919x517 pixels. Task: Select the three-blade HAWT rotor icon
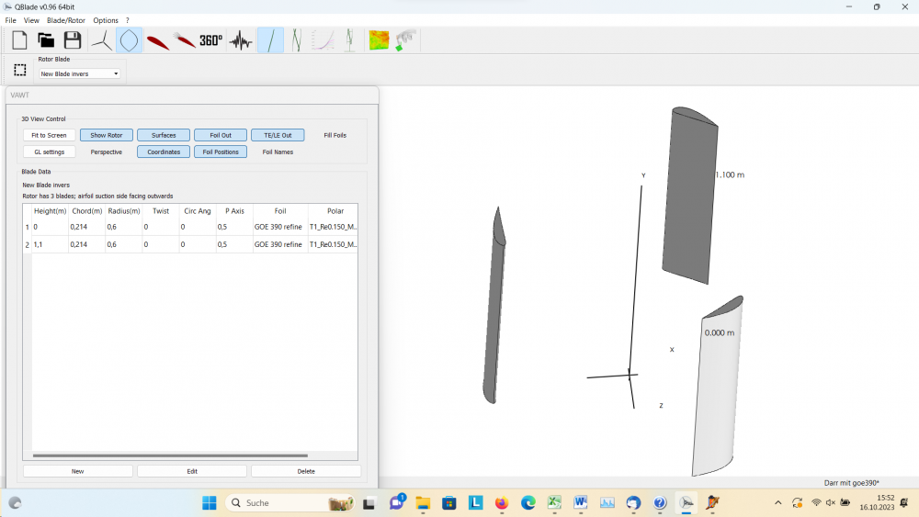coord(101,40)
